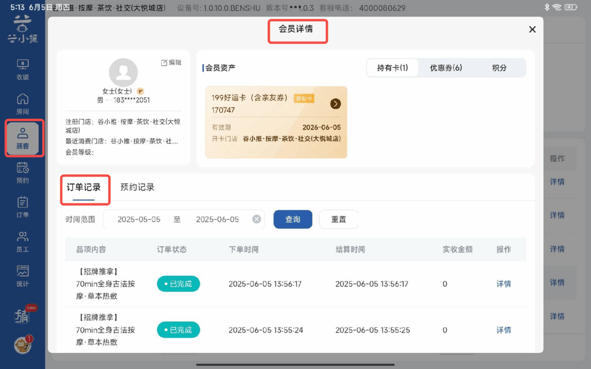
Task: Click the Wi-Fi icon in status bar
Action: click(x=557, y=7)
